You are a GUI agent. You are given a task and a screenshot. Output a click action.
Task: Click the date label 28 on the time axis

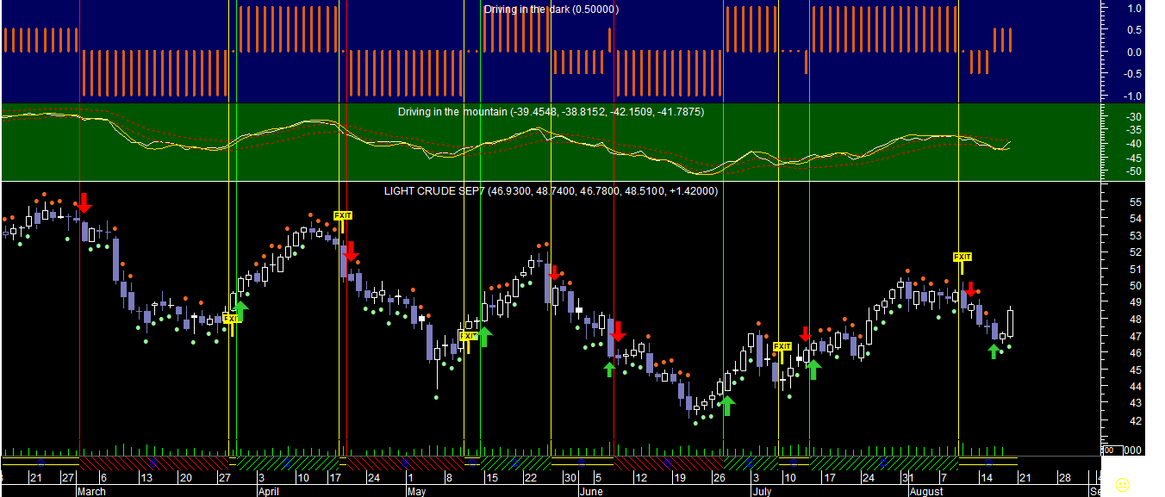pyautogui.click(x=1065, y=477)
